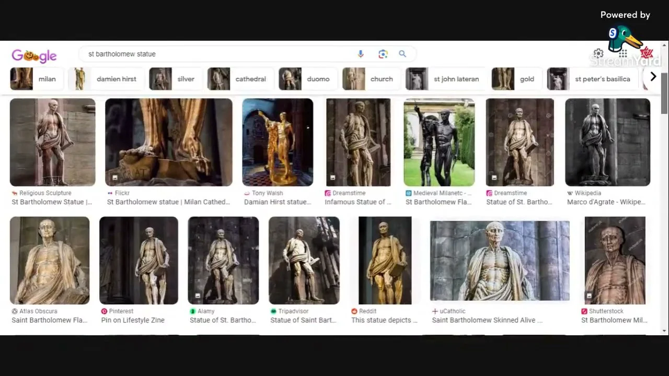Open the Shutterstock statue face thumbnail
The image size is (669, 376).
[615, 261]
